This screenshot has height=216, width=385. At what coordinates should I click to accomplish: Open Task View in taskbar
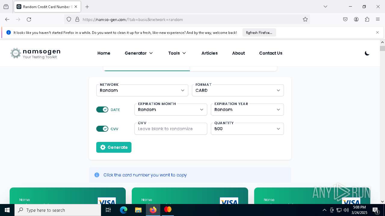point(108,210)
